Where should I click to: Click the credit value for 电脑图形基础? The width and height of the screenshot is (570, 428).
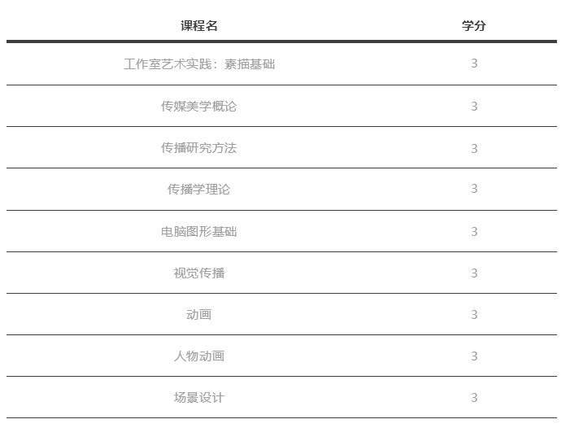[x=474, y=231]
